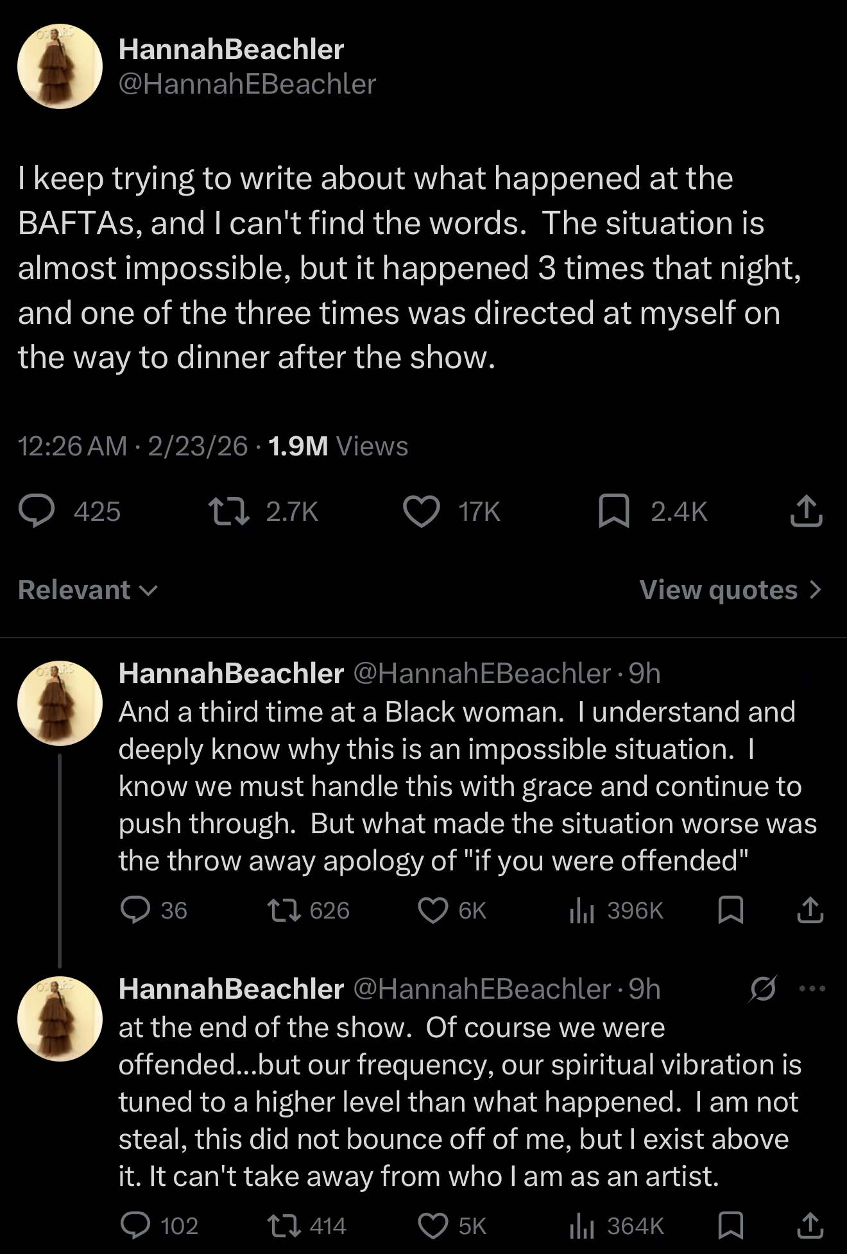847x1254 pixels.
Task: Like the last reply with 5K likes
Action: pos(433,1226)
